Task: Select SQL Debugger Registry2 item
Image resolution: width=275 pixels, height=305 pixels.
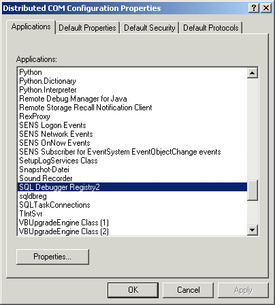Action: tap(132, 187)
